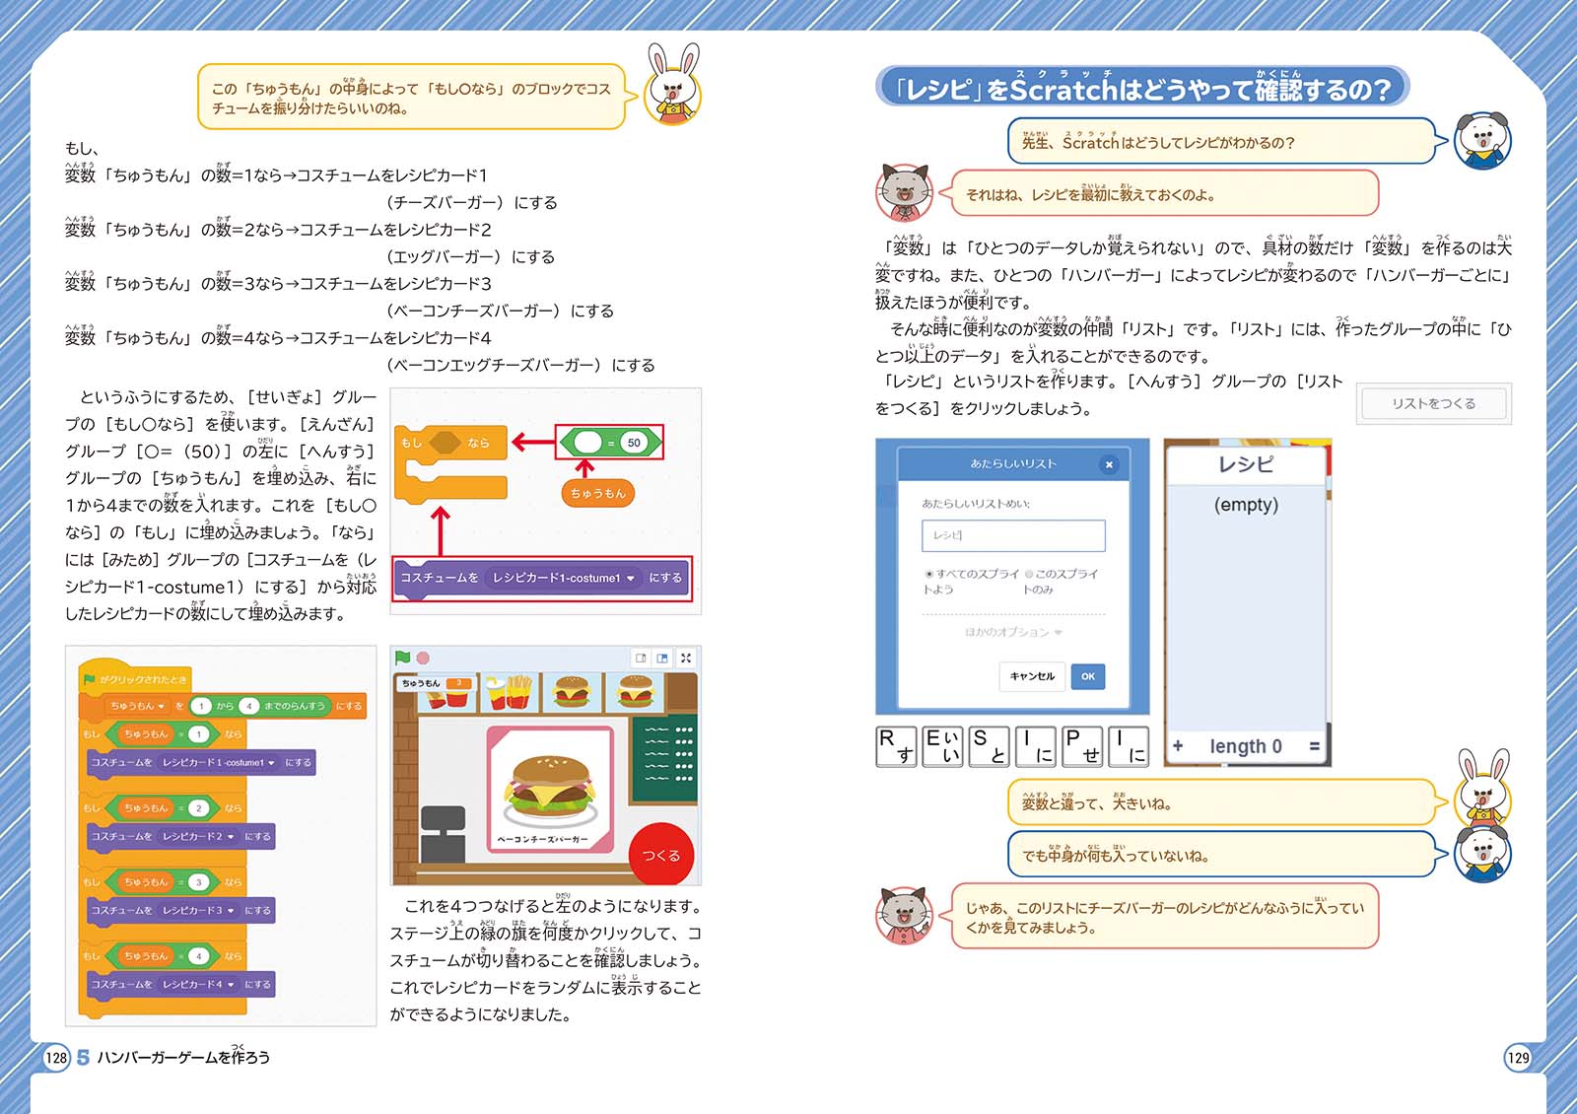1577x1114 pixels.
Task: Click the green chalkboard menu on stage
Action: [x=664, y=759]
